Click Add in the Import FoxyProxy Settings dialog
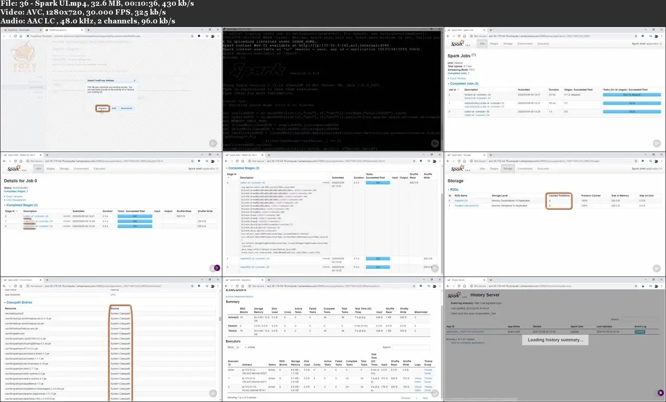Screen dimensions: 666x402 [x=114, y=108]
